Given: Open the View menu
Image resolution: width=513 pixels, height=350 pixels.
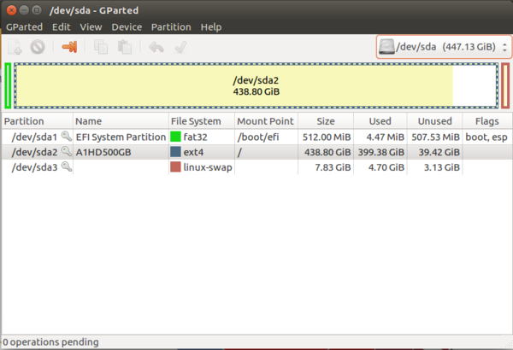Looking at the screenshot, I should 91,26.
